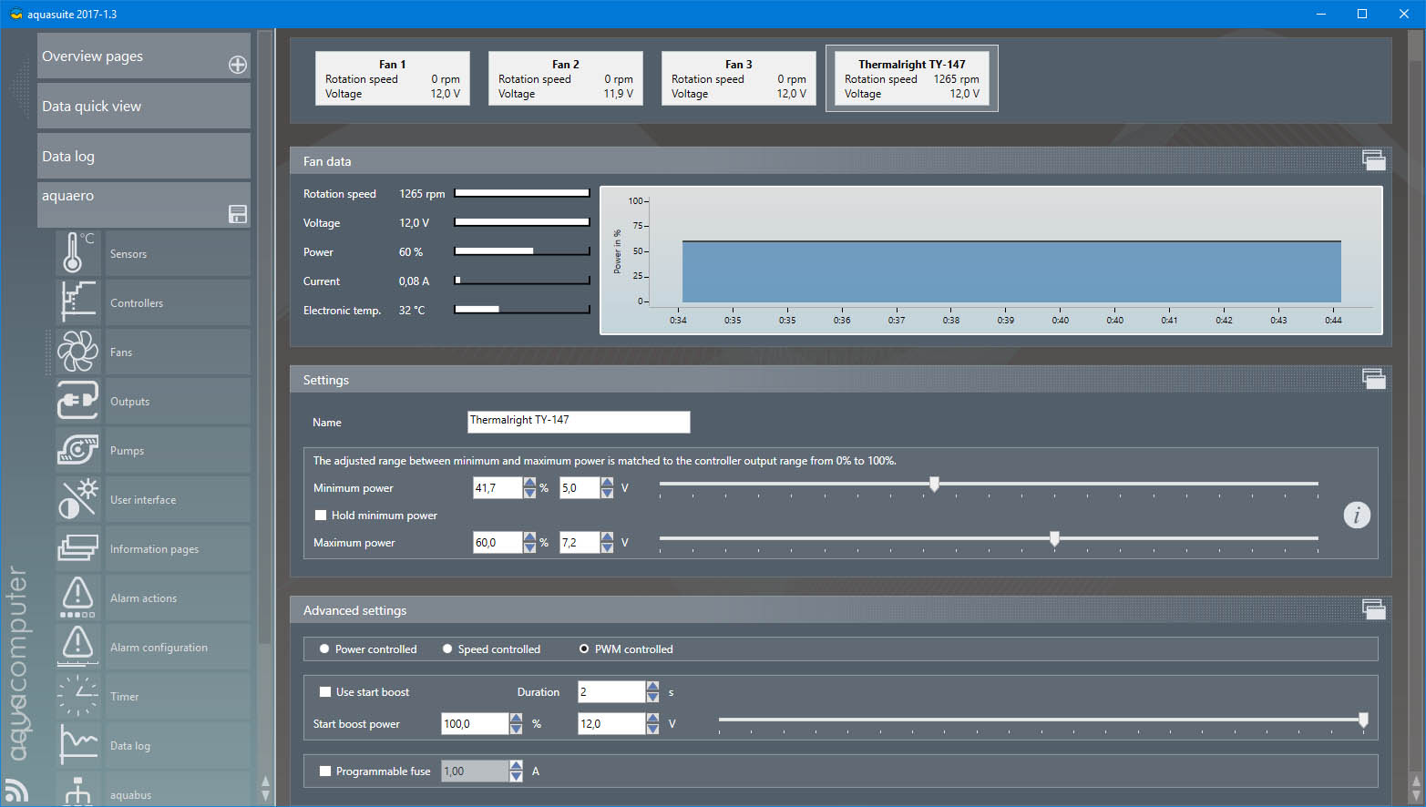The height and width of the screenshot is (807, 1426).
Task: Open the Pumps icon
Action: click(77, 450)
